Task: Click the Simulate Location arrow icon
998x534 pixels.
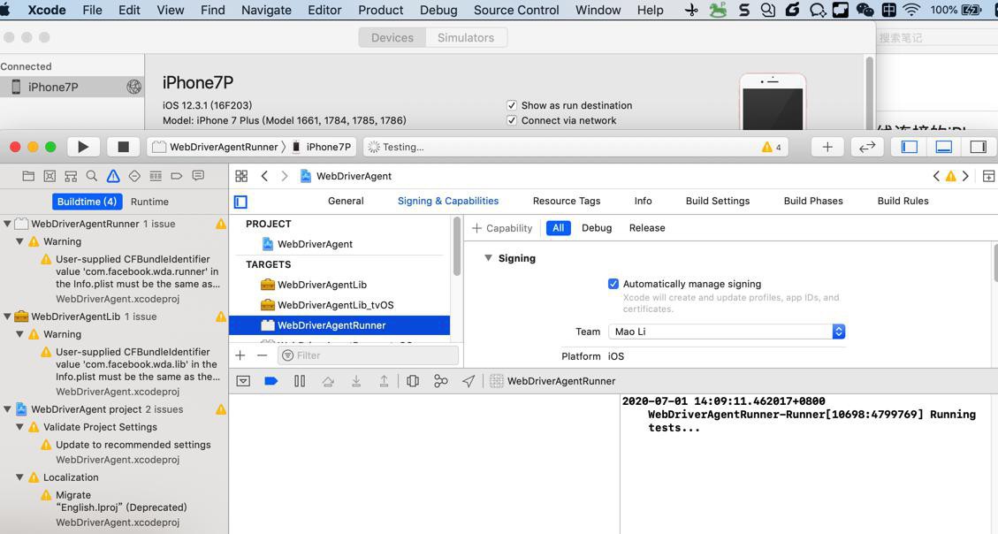Action: coord(469,381)
